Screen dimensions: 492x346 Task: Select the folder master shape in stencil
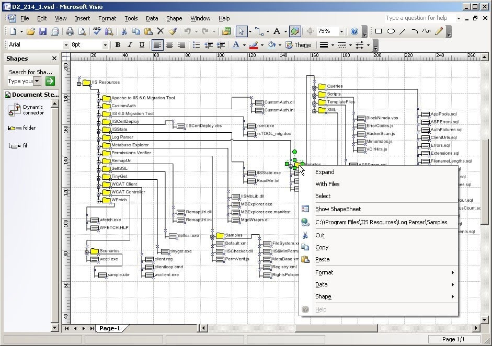click(21, 128)
